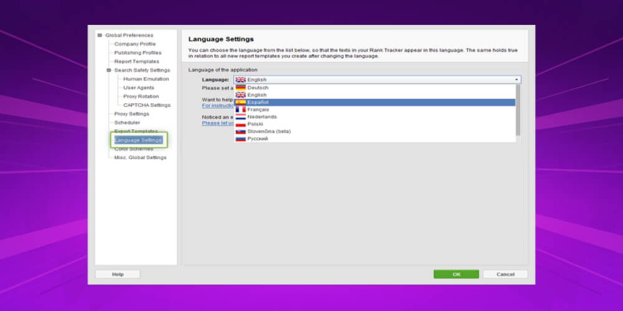Image resolution: width=623 pixels, height=311 pixels.
Task: Choose Français from the language list
Action: tap(374, 109)
